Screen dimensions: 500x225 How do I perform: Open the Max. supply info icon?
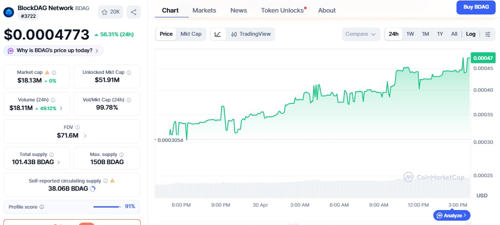(x=121, y=155)
